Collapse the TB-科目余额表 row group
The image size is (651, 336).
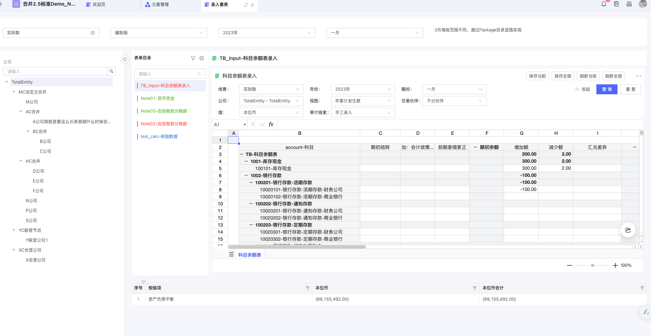pyautogui.click(x=242, y=154)
